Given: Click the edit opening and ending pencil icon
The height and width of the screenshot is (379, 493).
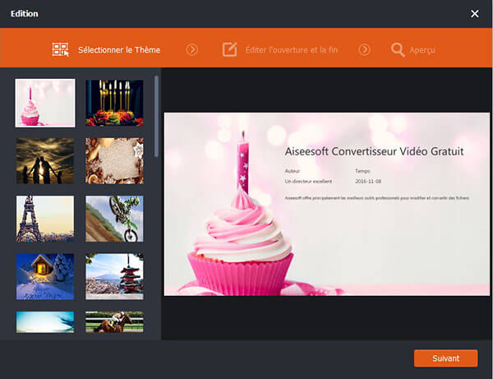Looking at the screenshot, I should click(230, 50).
